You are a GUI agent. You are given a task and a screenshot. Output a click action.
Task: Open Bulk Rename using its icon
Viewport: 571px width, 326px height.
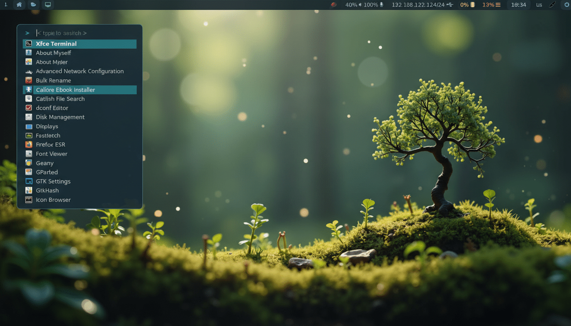[28, 80]
